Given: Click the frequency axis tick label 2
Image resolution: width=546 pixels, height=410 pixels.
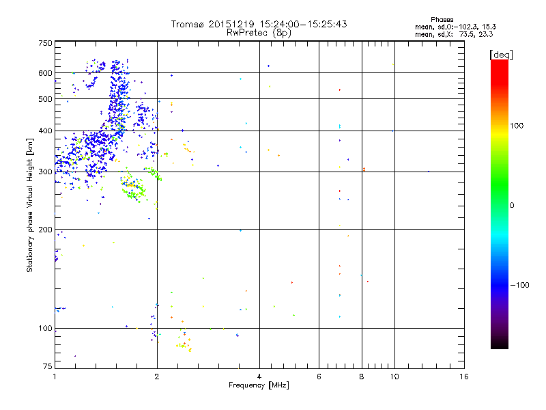Looking at the screenshot, I should pos(157,377).
